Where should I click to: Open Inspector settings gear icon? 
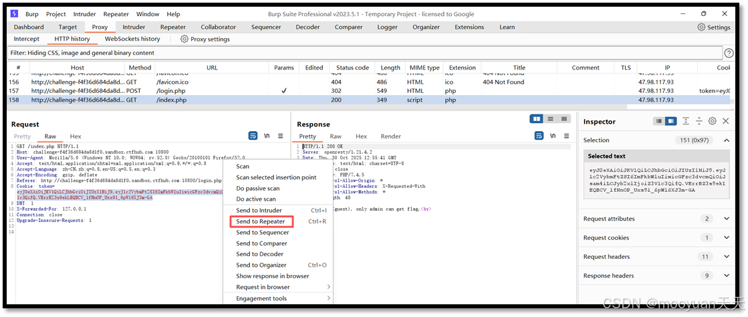click(x=712, y=121)
